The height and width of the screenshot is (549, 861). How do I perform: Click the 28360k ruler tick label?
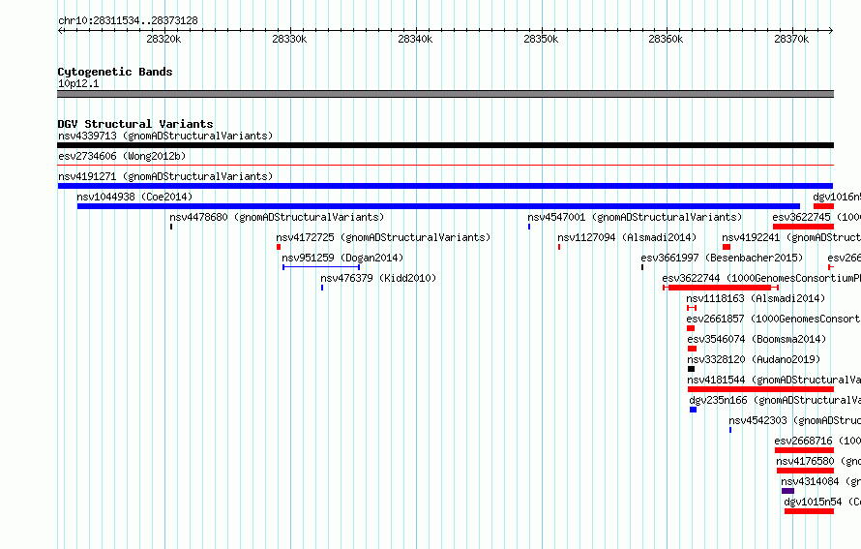(x=667, y=39)
